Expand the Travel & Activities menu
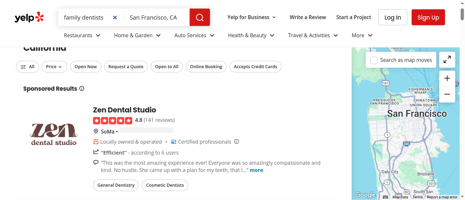This screenshot has width=465, height=200. pyautogui.click(x=313, y=35)
